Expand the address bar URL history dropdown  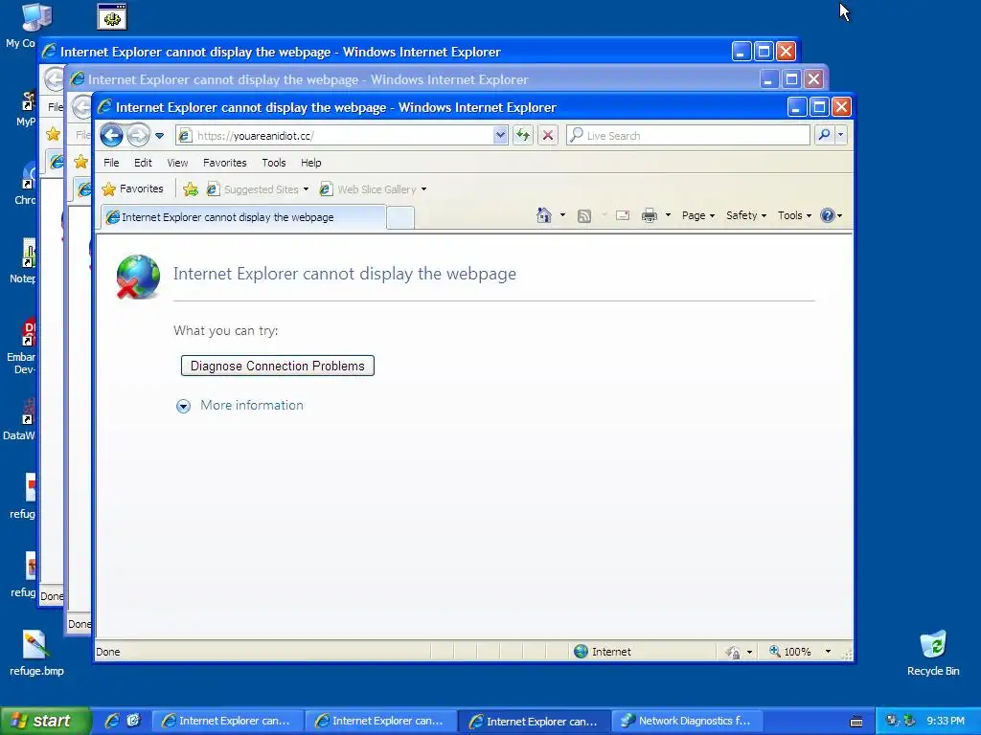click(x=500, y=136)
